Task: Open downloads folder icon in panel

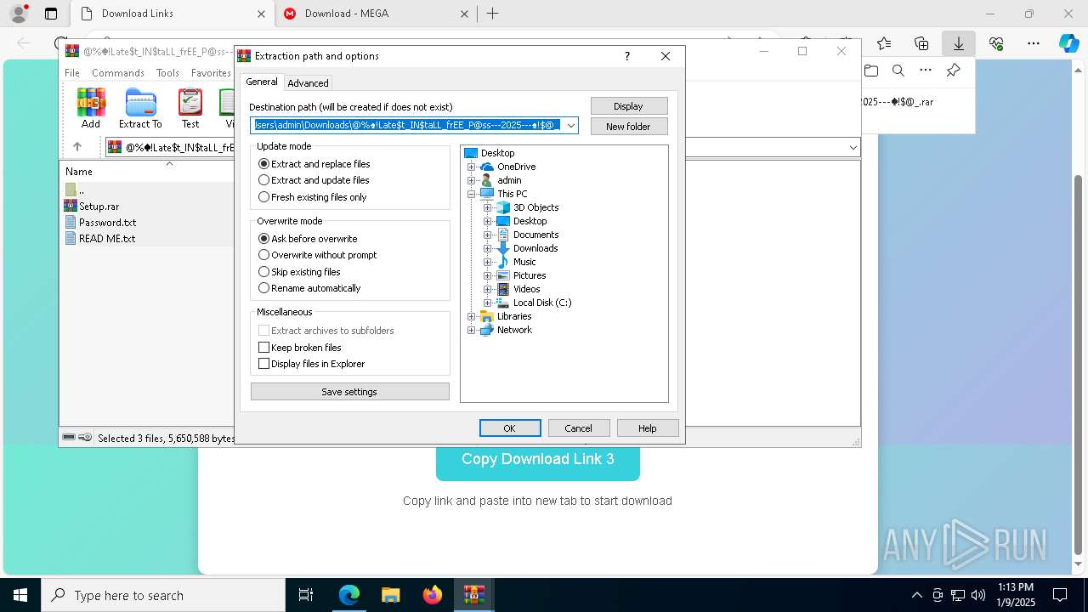Action: point(871,71)
